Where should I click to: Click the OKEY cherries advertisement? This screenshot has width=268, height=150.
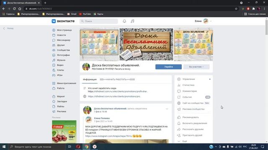coord(64,132)
